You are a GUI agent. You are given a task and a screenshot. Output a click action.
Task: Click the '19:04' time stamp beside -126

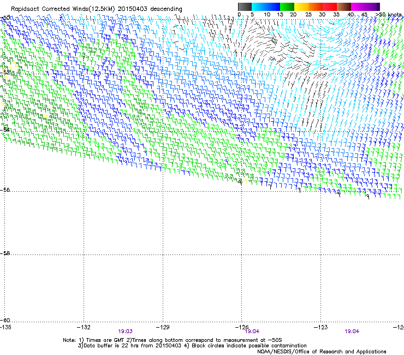[x=252, y=332]
